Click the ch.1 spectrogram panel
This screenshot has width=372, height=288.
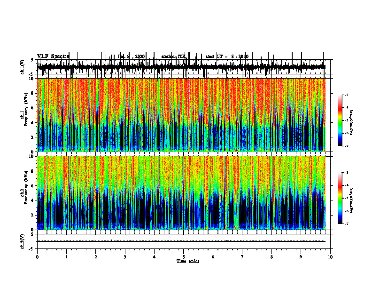click(x=181, y=115)
